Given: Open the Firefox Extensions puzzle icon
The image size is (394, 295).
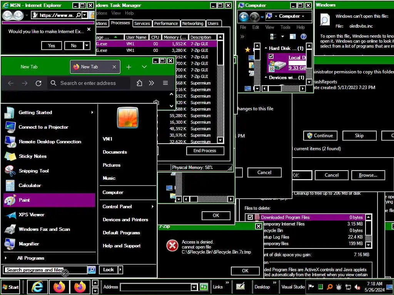Looking at the screenshot, I should [x=139, y=83].
